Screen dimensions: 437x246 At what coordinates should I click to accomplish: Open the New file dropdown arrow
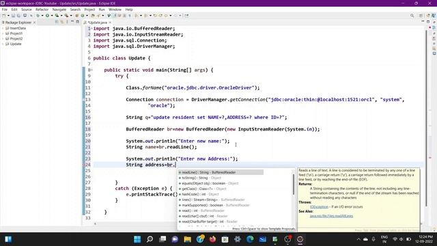point(8,16)
